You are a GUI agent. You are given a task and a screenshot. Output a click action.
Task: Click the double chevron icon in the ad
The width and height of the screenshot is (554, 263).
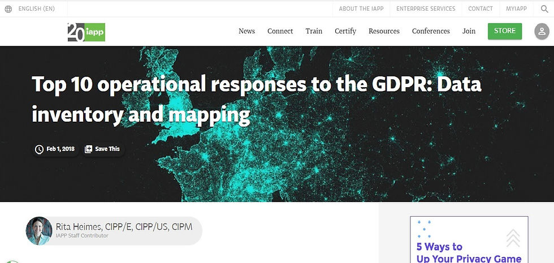tap(513, 238)
